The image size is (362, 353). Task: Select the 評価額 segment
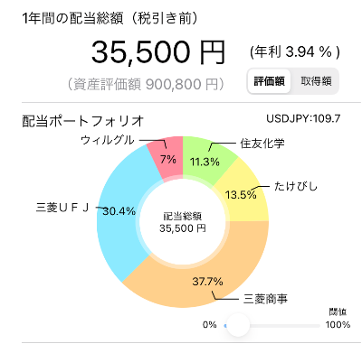(x=269, y=81)
